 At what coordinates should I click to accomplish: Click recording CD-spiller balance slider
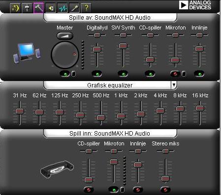point(89,151)
